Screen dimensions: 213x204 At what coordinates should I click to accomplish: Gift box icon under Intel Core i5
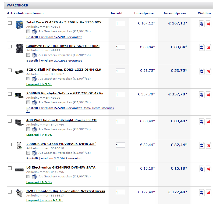coord(34,31)
